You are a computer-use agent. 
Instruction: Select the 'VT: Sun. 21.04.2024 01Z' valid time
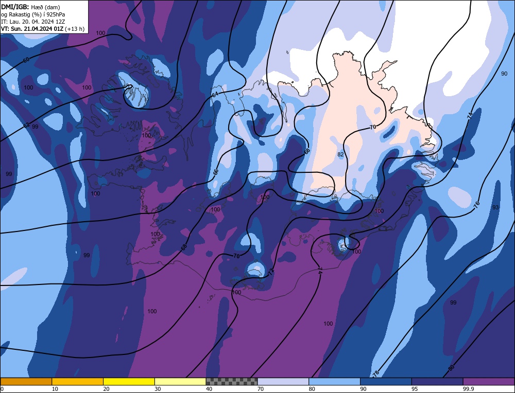click(x=32, y=29)
